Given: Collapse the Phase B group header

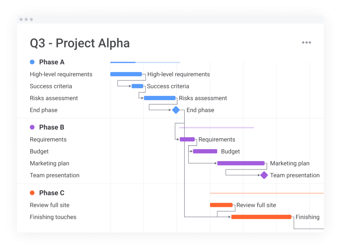Looking at the screenshot, I should tap(52, 127).
